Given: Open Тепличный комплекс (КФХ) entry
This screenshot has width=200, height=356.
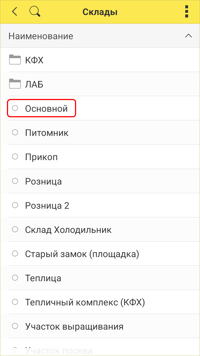Looking at the screenshot, I should click(85, 302).
